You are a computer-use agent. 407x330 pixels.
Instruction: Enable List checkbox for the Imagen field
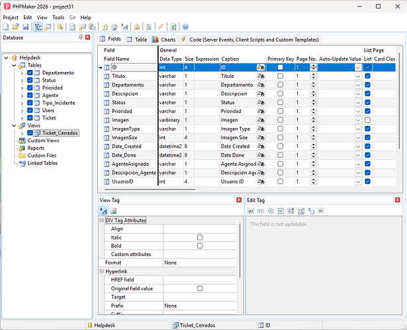pos(367,120)
